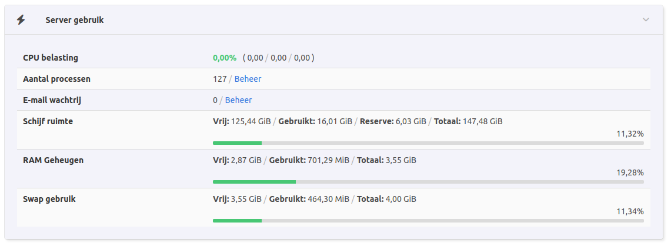
Task: Click the CPU belasting label
Action: pyautogui.click(x=51, y=58)
